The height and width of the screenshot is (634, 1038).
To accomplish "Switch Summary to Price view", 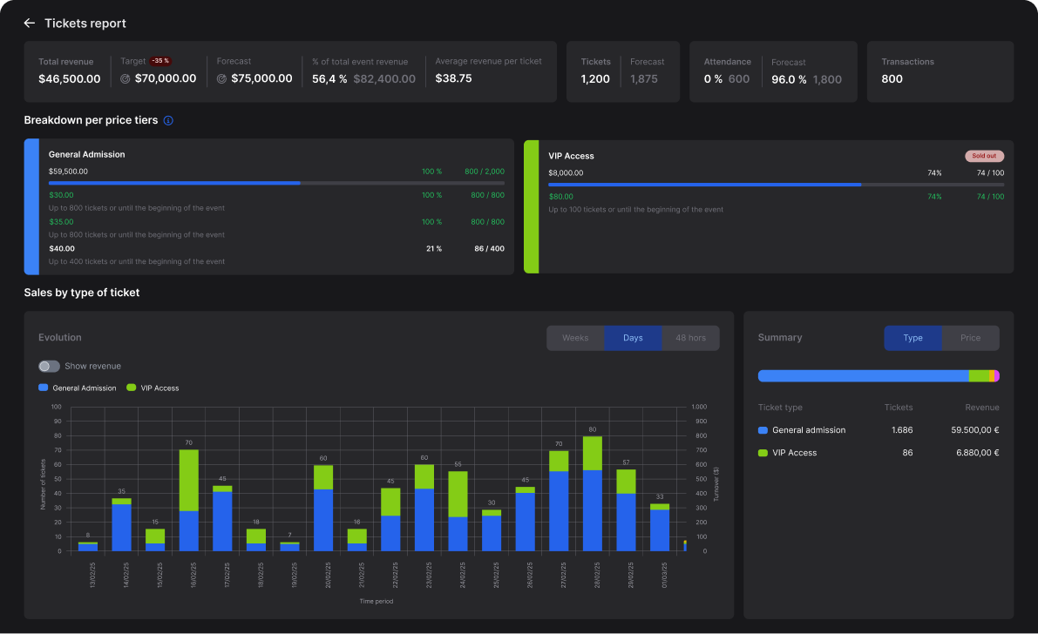I will point(970,338).
